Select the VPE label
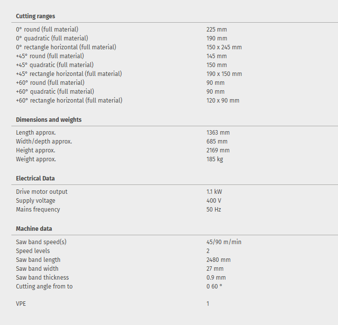The image size is (338, 325). pos(21,304)
